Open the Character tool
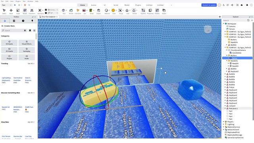The image size is (254, 143). click(78, 11)
